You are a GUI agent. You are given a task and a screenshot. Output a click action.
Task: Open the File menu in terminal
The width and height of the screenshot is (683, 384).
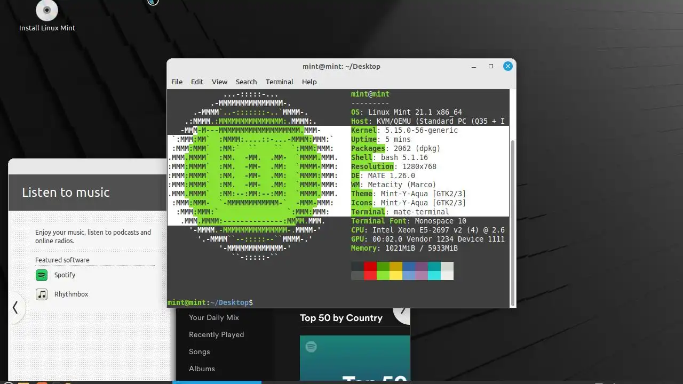tap(177, 82)
